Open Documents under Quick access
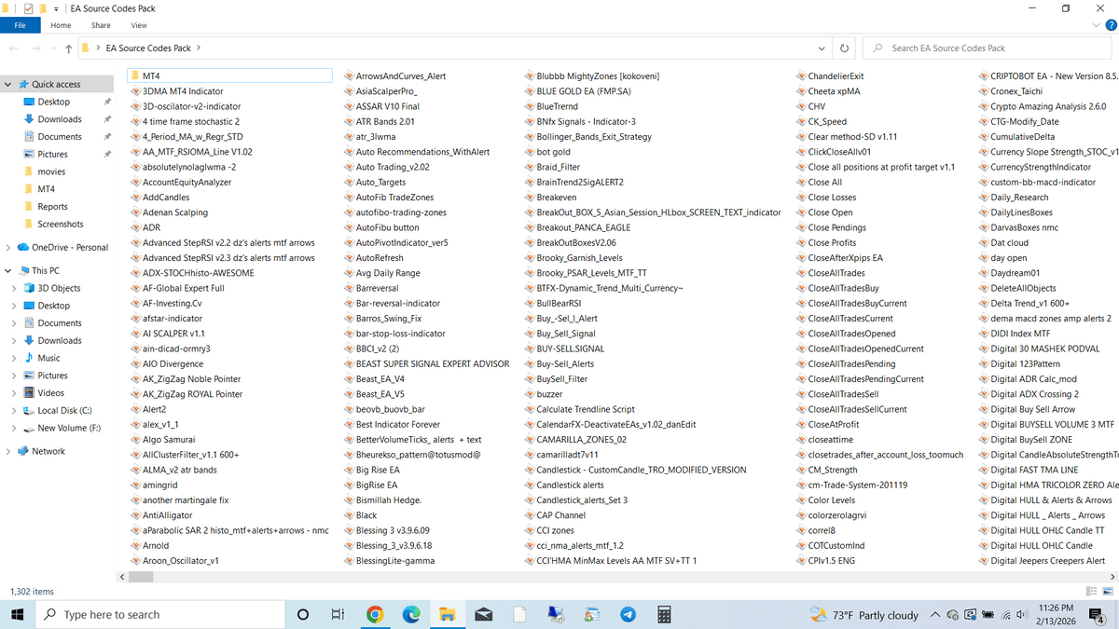 pyautogui.click(x=60, y=137)
